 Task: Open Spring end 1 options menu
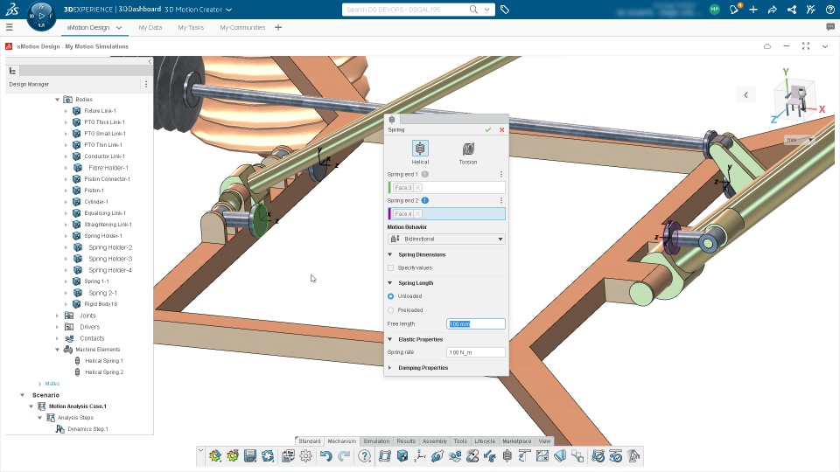coord(501,174)
